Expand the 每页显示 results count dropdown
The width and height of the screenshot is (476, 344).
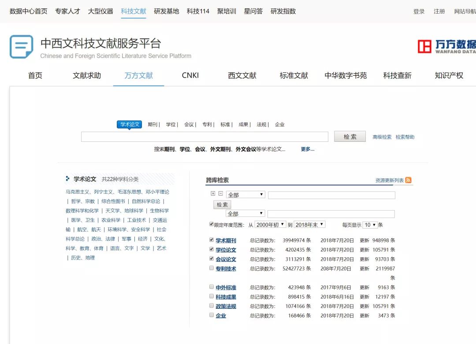370,225
